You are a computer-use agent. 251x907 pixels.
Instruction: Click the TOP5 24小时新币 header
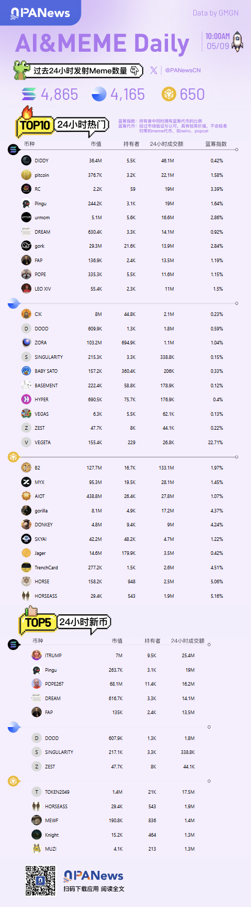pyautogui.click(x=65, y=622)
